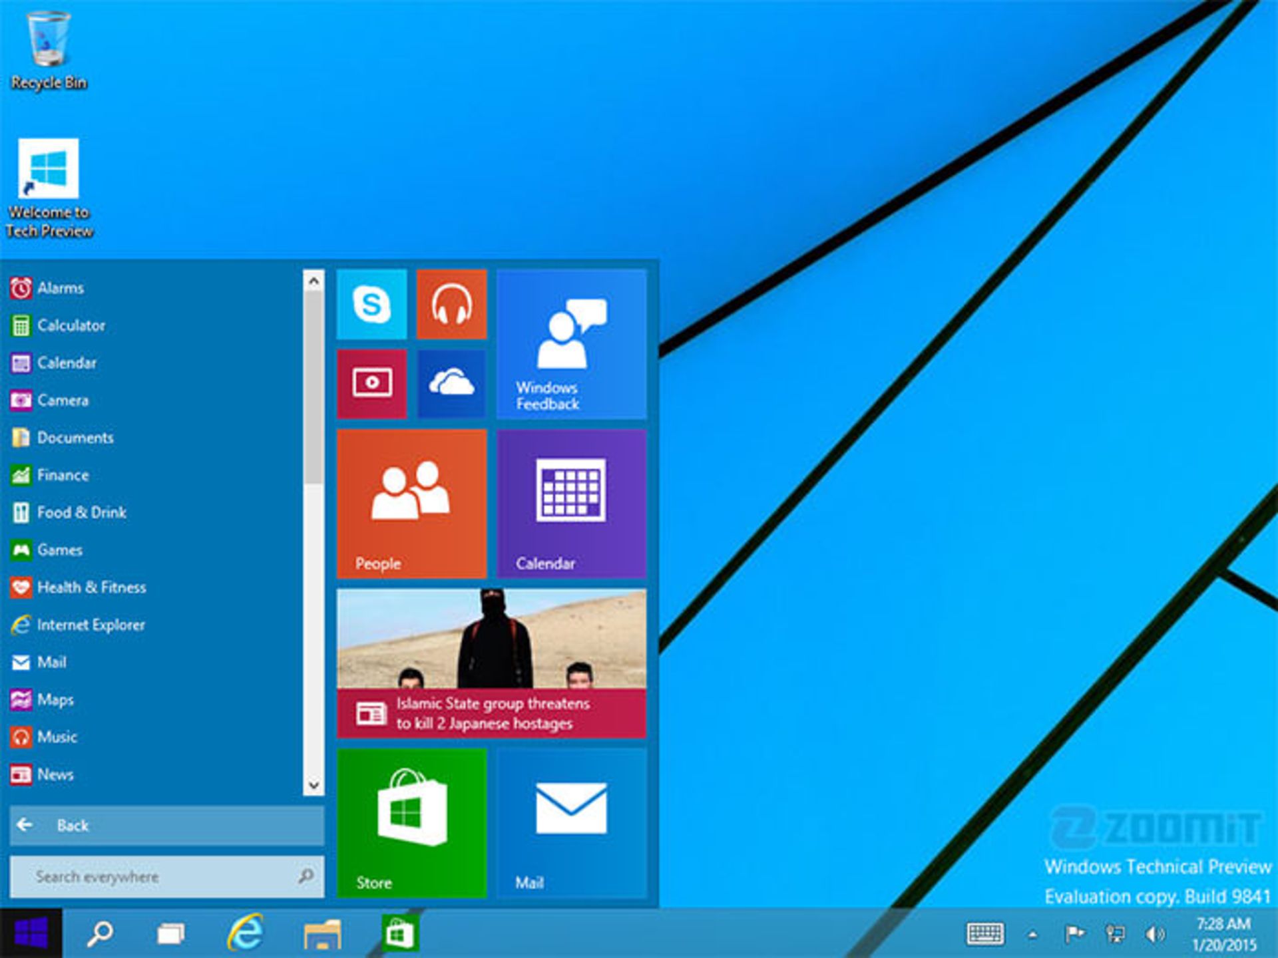Select Welcome to Tech Preview shortcut
The image size is (1278, 958).
tap(49, 188)
